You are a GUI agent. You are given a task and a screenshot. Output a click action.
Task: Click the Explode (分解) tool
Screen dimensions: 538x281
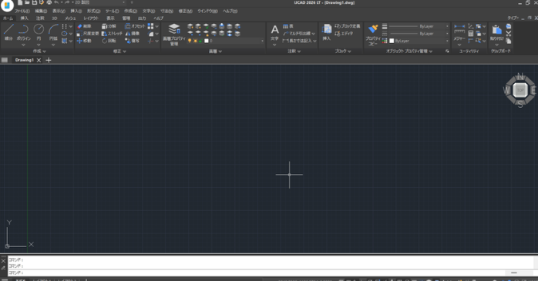click(109, 26)
